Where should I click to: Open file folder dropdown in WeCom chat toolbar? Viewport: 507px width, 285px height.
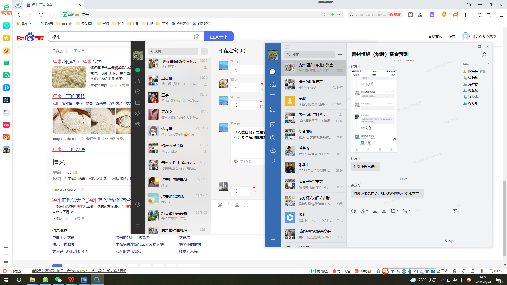397,211
